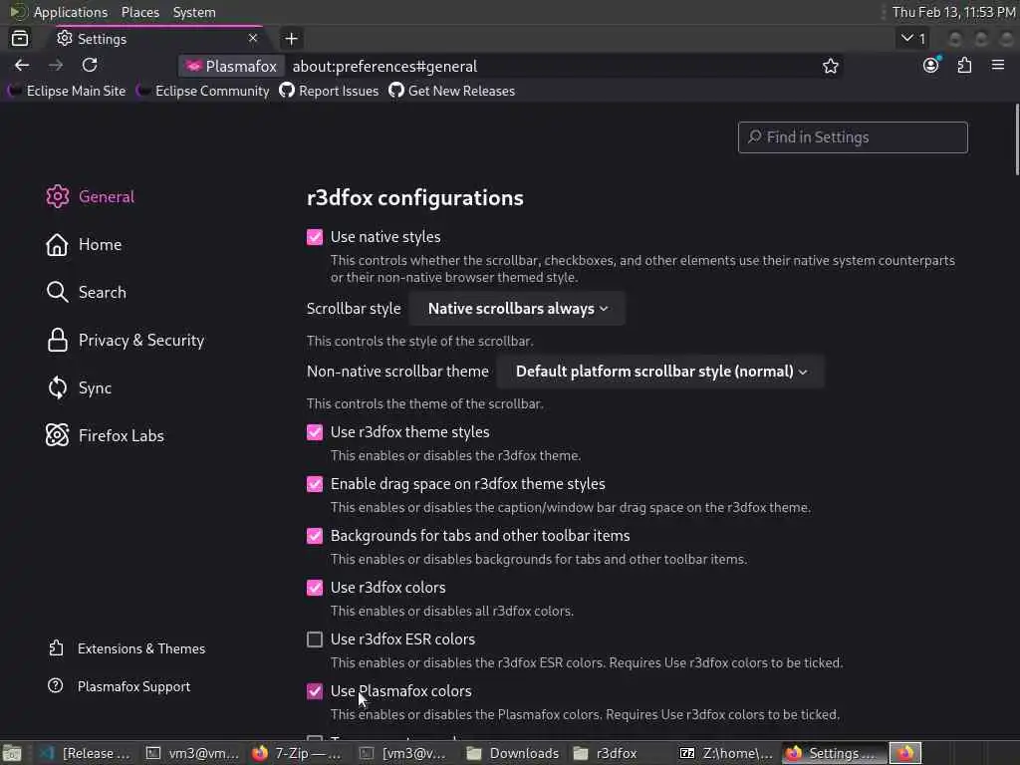The height and width of the screenshot is (765, 1020).
Task: Toggle Backgrounds for tabs and toolbar items
Action: pos(315,535)
